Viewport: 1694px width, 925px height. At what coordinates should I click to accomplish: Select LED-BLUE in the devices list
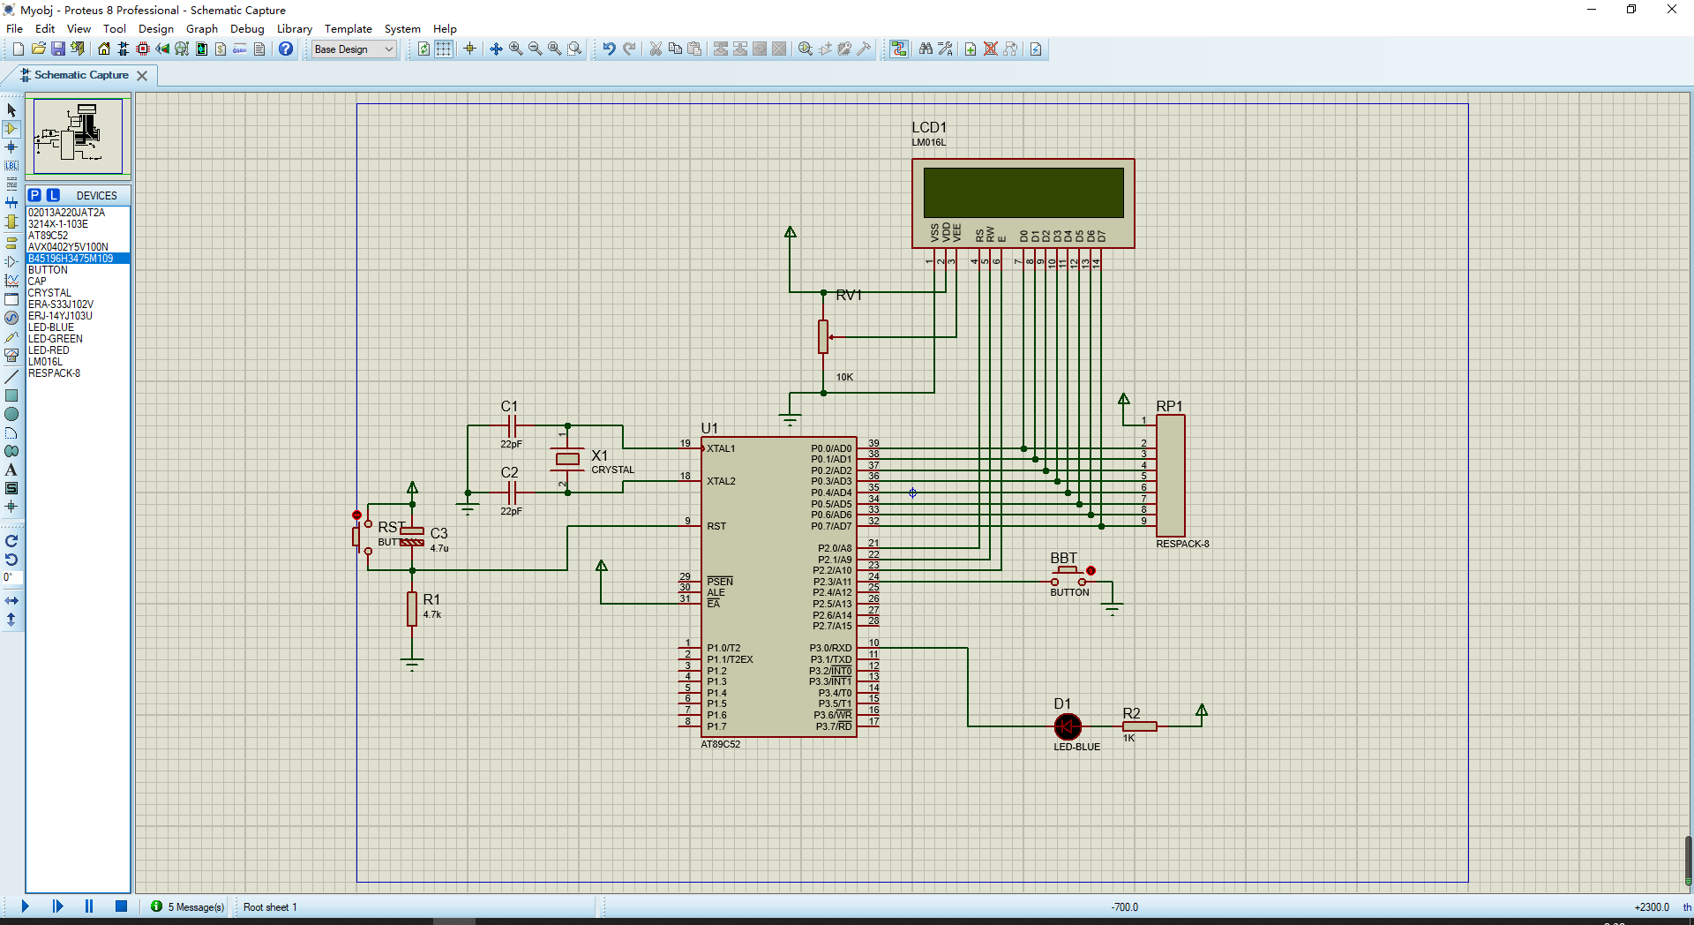coord(79,327)
